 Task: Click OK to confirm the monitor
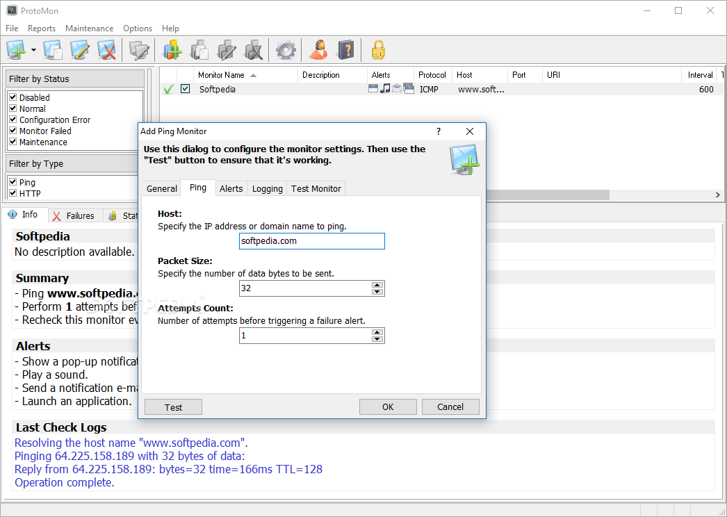(388, 407)
